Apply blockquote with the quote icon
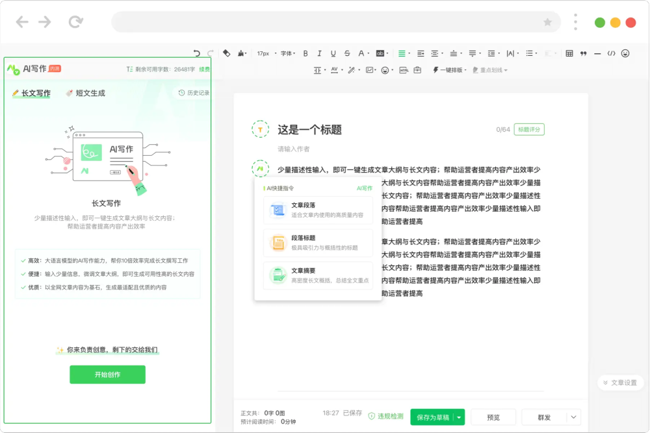 coord(583,52)
